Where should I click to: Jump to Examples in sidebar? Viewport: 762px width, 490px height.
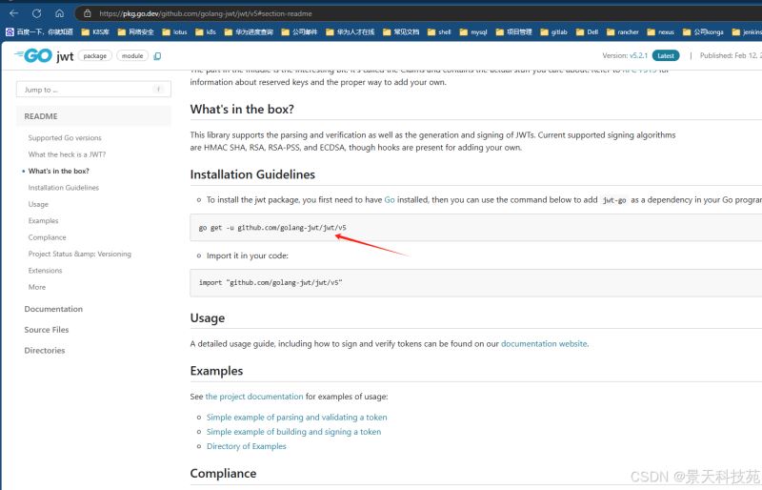(x=43, y=220)
